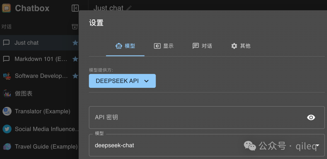The image size is (327, 159).
Task: Click the Chatbox app logo icon
Action: [6, 8]
